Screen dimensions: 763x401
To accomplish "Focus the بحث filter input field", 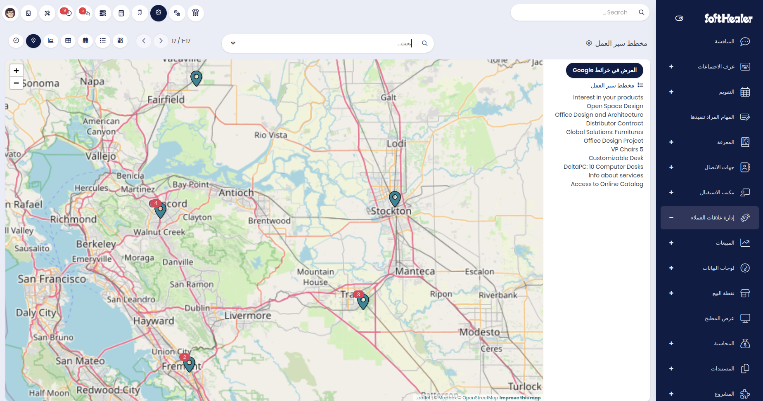I will click(326, 43).
